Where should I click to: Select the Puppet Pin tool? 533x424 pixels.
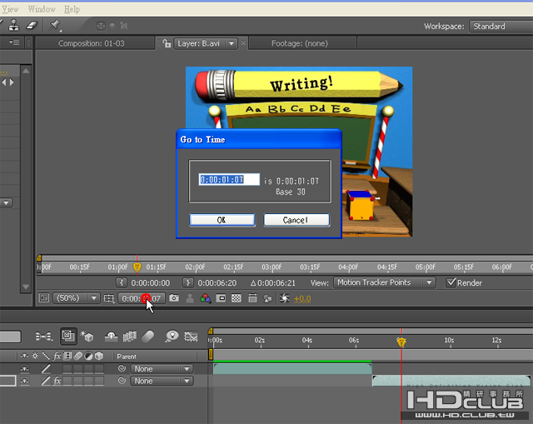point(56,26)
